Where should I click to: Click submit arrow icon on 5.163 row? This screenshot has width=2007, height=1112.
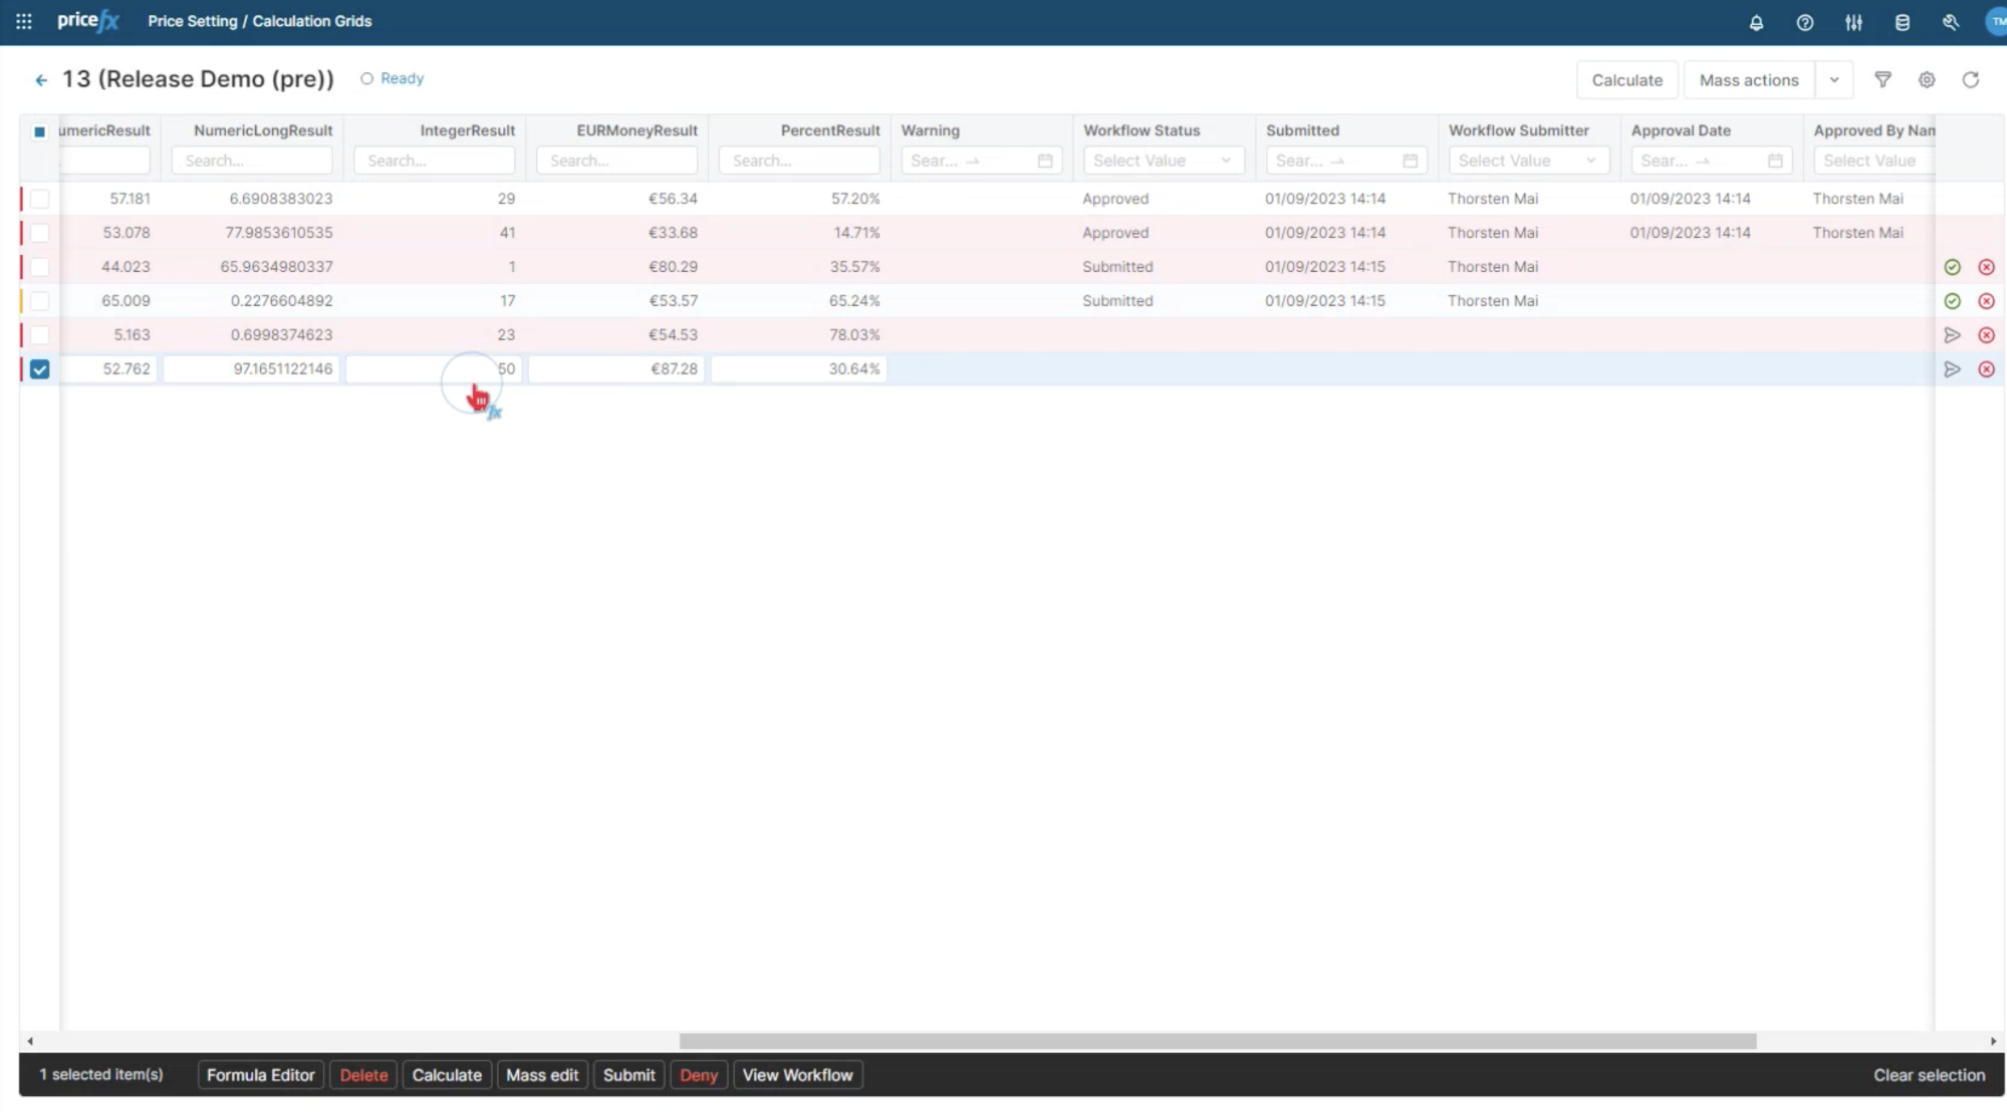pos(1952,335)
